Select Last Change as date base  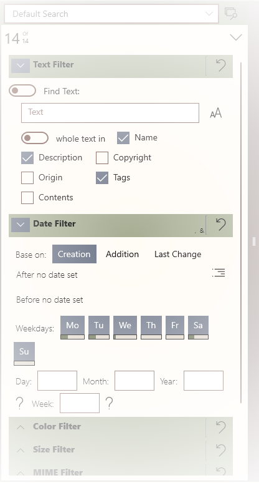pos(178,254)
